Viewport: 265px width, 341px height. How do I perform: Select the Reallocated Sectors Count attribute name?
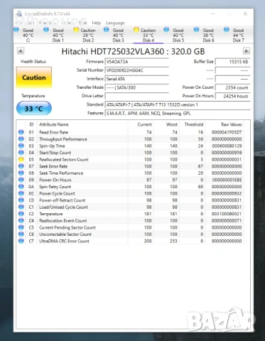[64, 159]
